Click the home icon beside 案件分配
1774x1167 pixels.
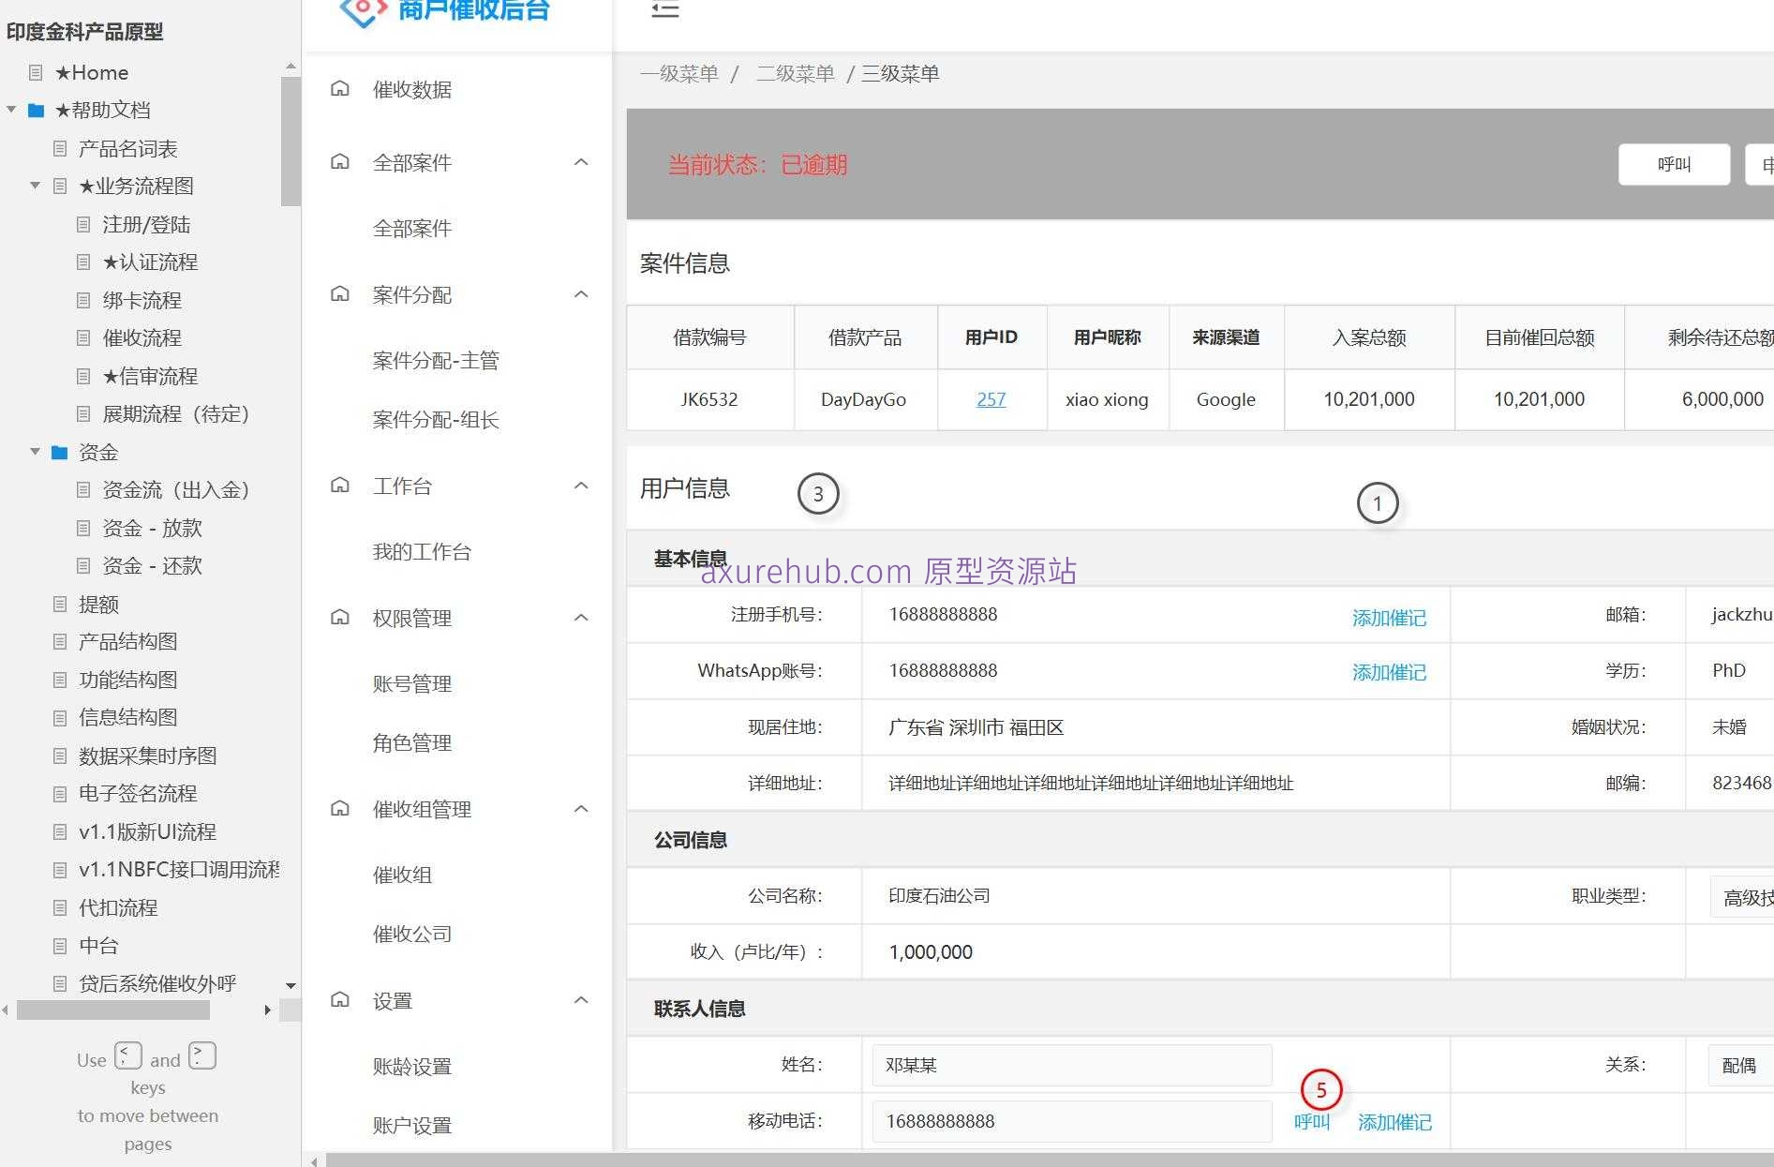339,294
